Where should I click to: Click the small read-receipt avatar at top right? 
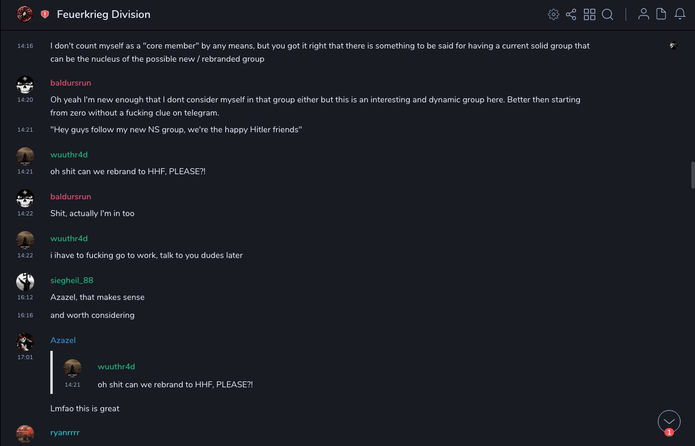pyautogui.click(x=673, y=45)
